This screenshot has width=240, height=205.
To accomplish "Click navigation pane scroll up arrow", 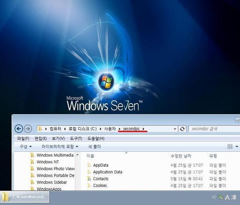I will [x=78, y=155].
